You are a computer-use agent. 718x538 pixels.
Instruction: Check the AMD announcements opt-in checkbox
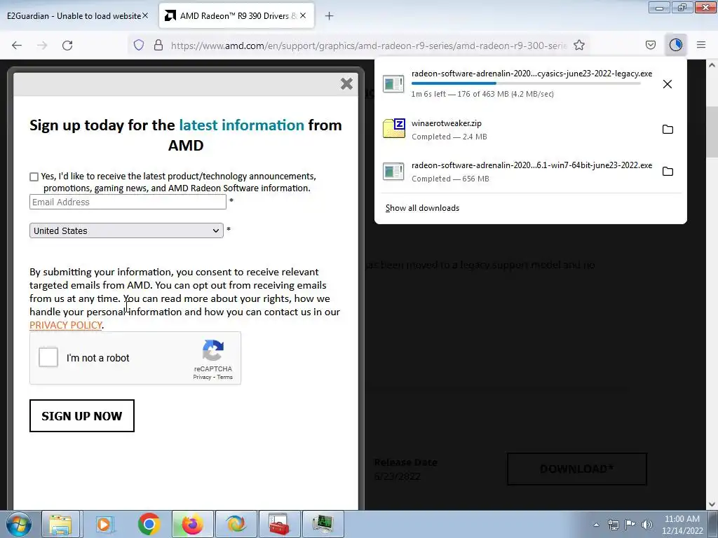tap(34, 177)
